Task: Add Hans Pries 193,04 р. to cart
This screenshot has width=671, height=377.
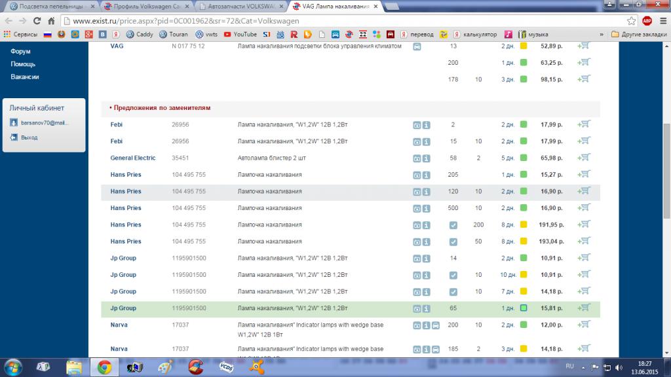Action: pos(584,241)
